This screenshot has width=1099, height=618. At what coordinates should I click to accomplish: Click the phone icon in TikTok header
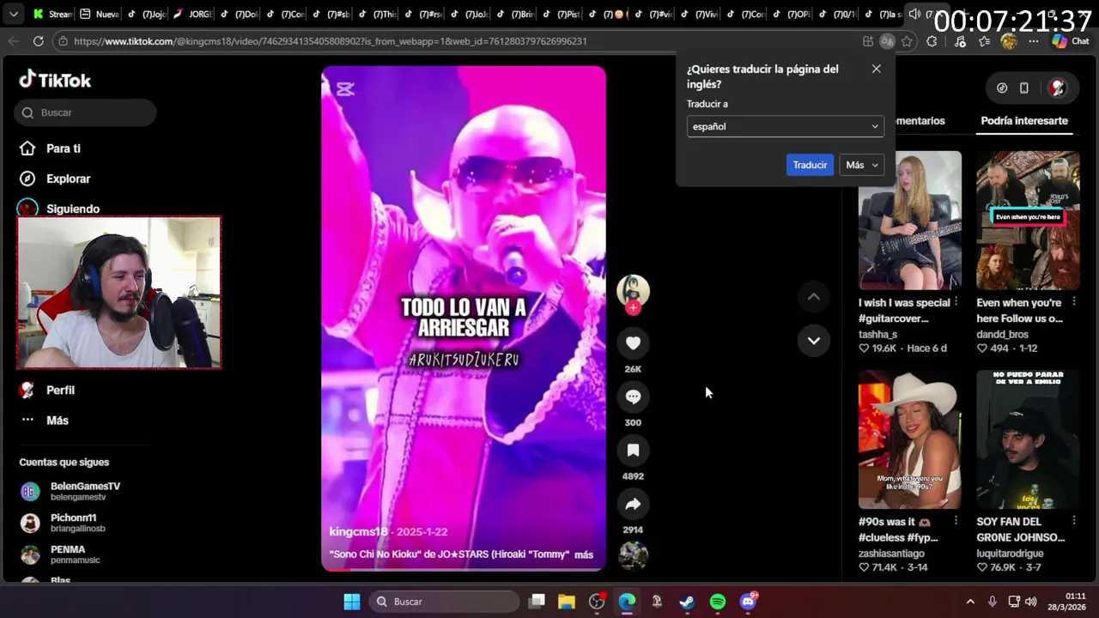(x=1023, y=88)
